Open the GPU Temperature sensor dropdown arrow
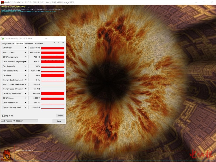The height and width of the screenshot is (162, 216). pos(25,57)
